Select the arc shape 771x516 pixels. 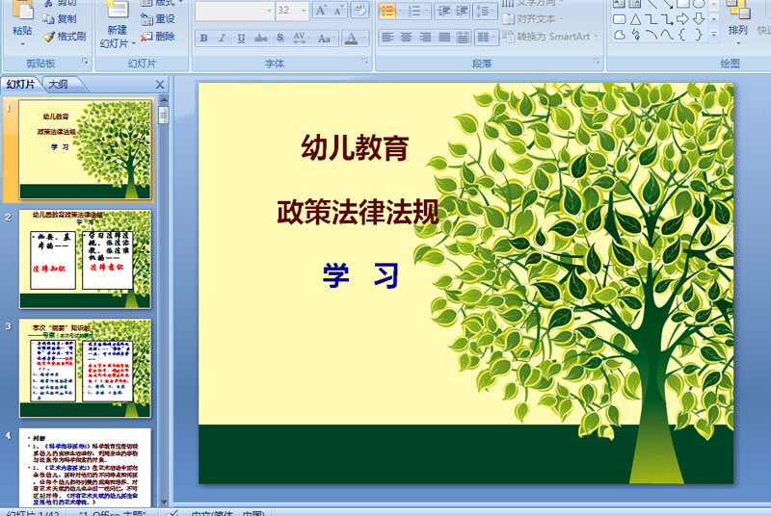[651, 35]
